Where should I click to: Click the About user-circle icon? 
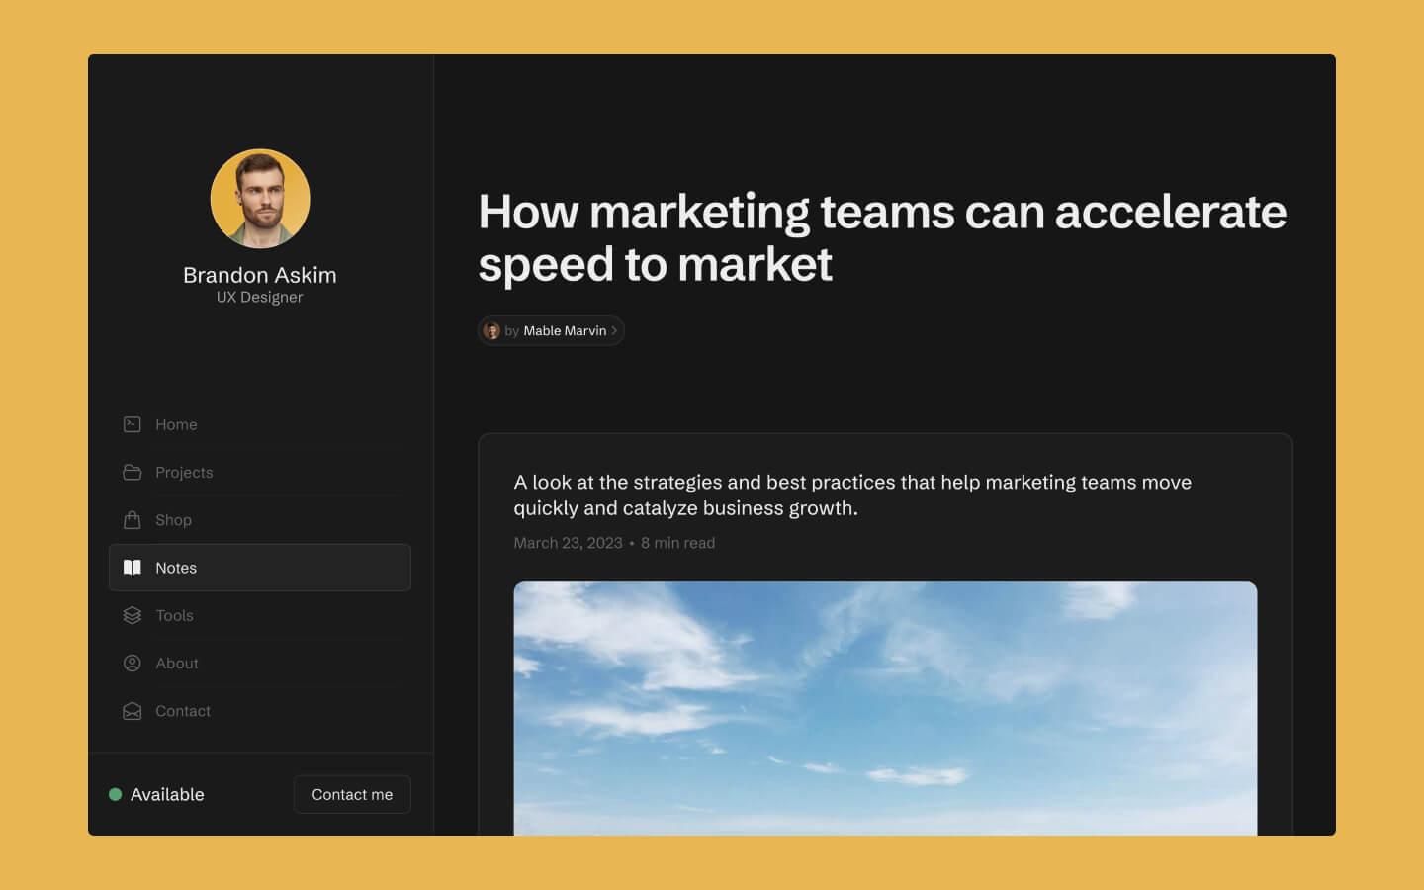(x=132, y=663)
